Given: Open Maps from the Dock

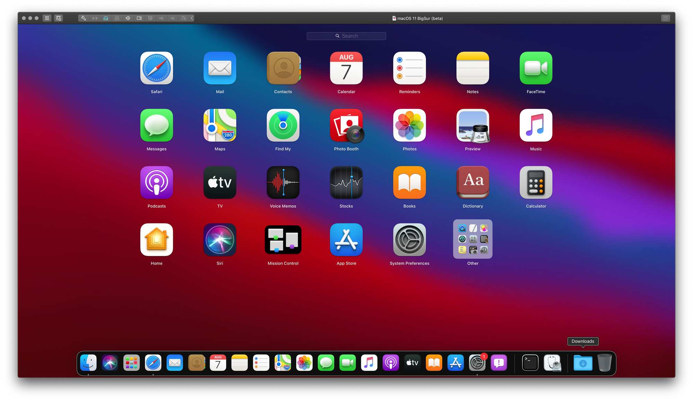Looking at the screenshot, I should [283, 363].
